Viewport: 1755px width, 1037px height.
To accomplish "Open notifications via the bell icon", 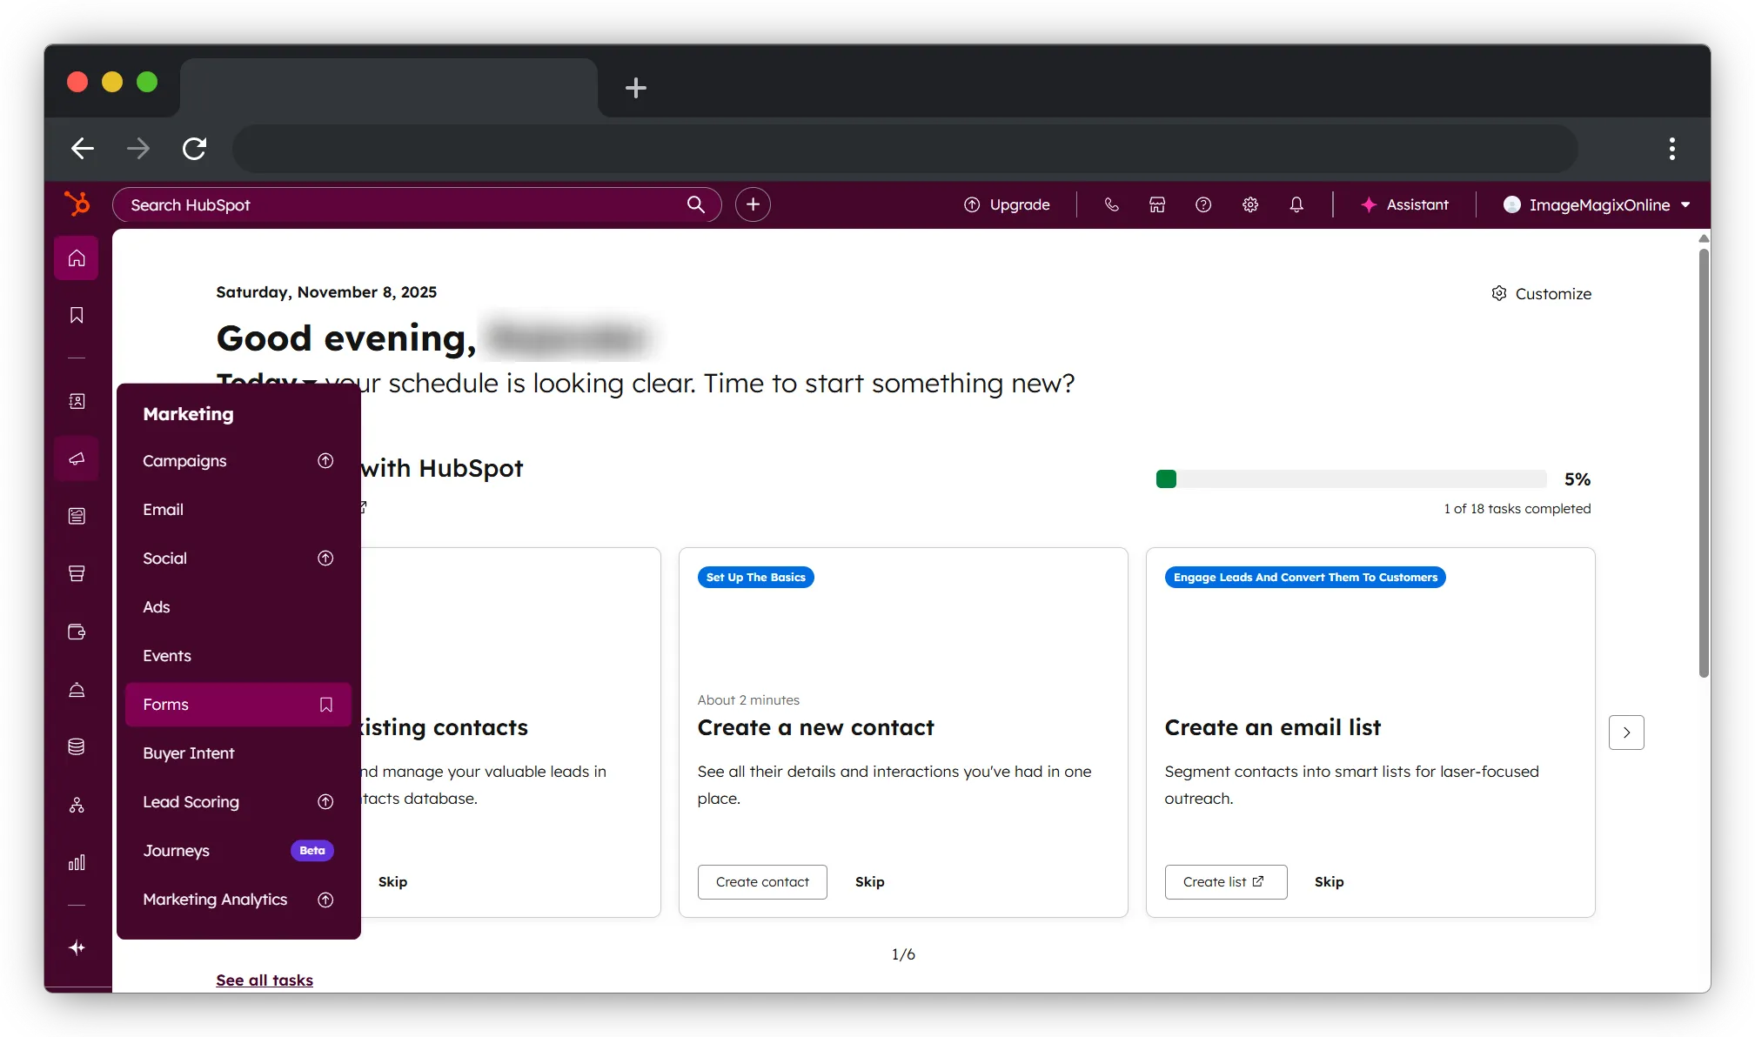I will point(1296,204).
